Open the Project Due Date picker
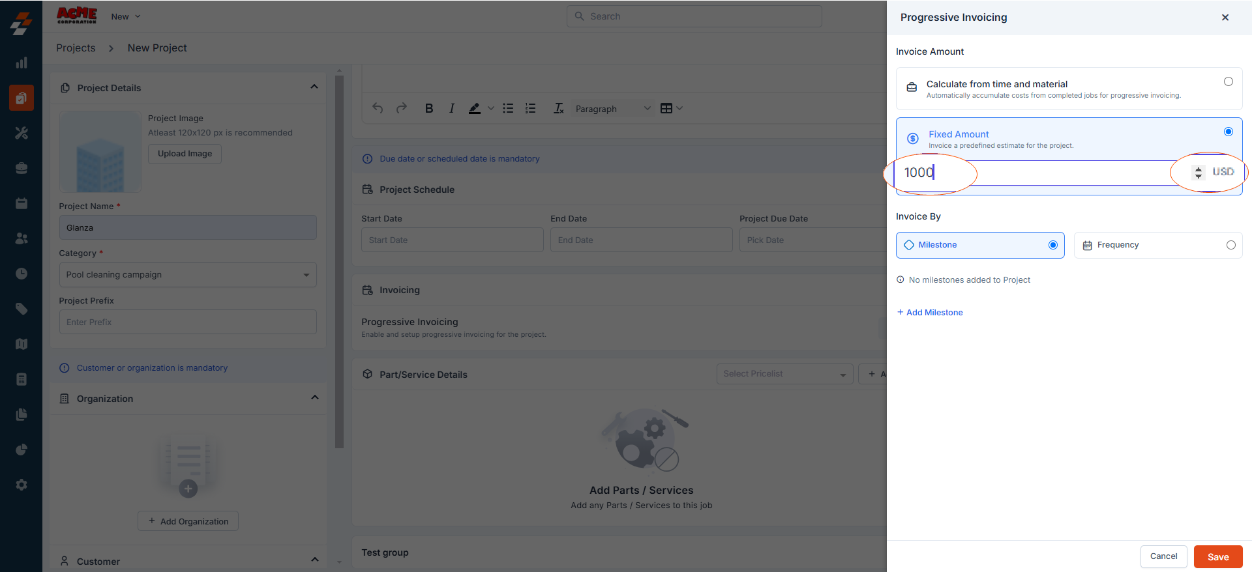This screenshot has width=1252, height=572. click(x=813, y=240)
